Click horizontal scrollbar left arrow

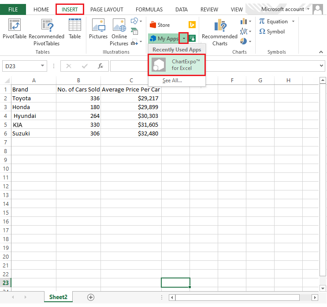click(172, 297)
